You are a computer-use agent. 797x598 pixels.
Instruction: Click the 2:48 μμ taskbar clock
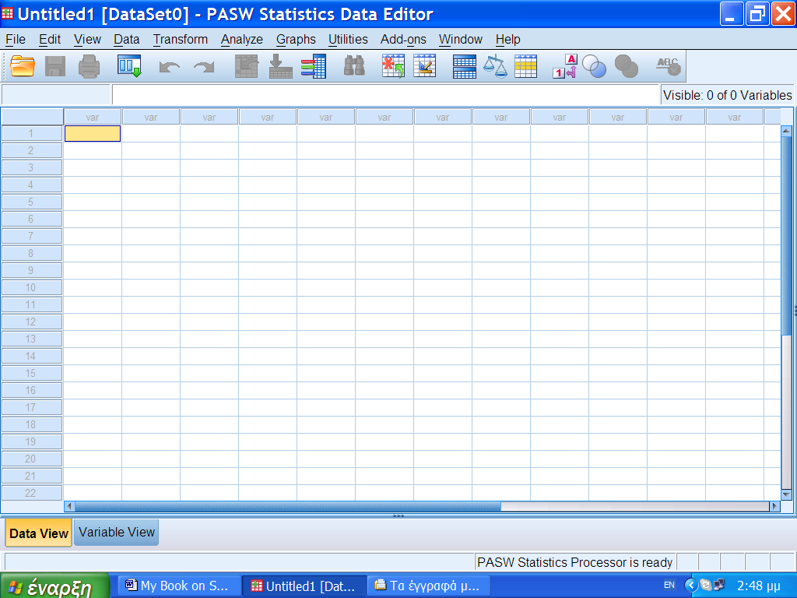point(758,586)
